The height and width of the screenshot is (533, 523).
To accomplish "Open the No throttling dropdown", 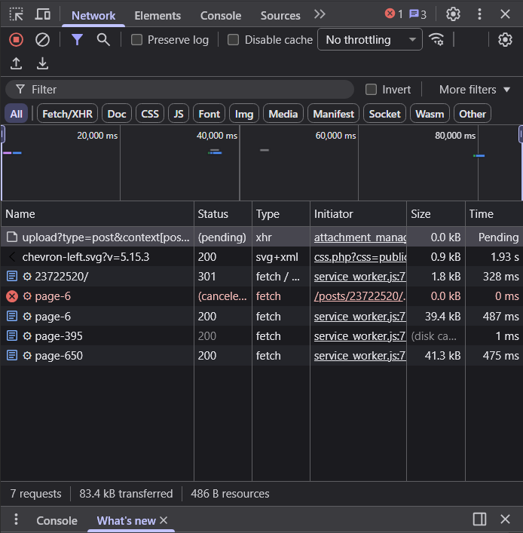I will 370,40.
